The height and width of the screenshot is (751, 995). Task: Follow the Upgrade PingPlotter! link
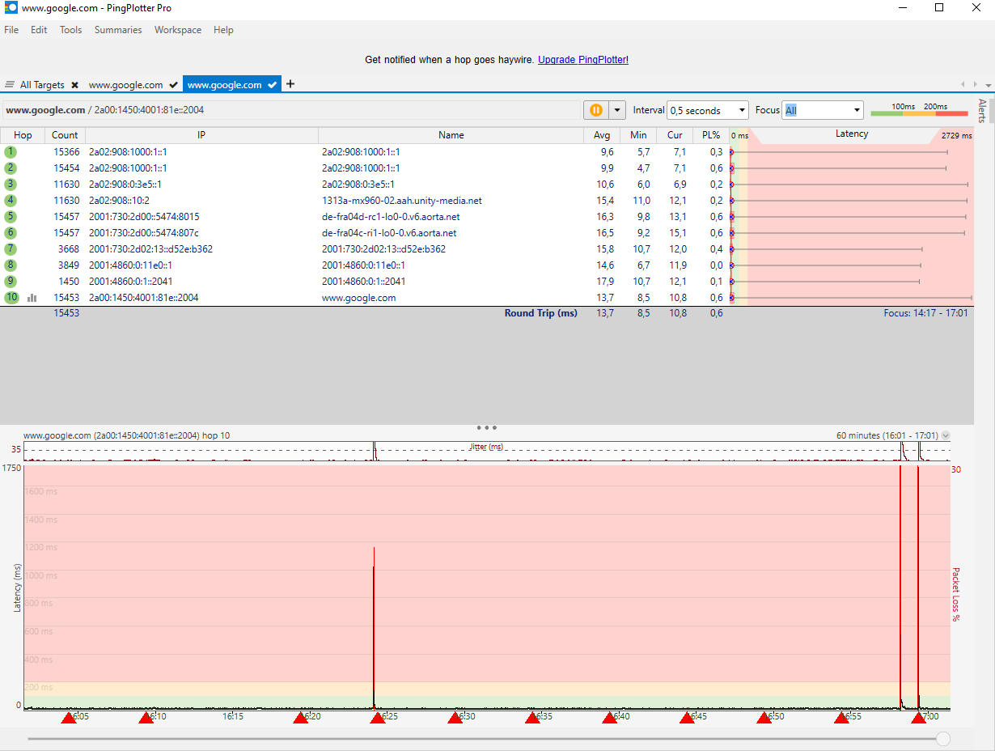[x=583, y=60]
